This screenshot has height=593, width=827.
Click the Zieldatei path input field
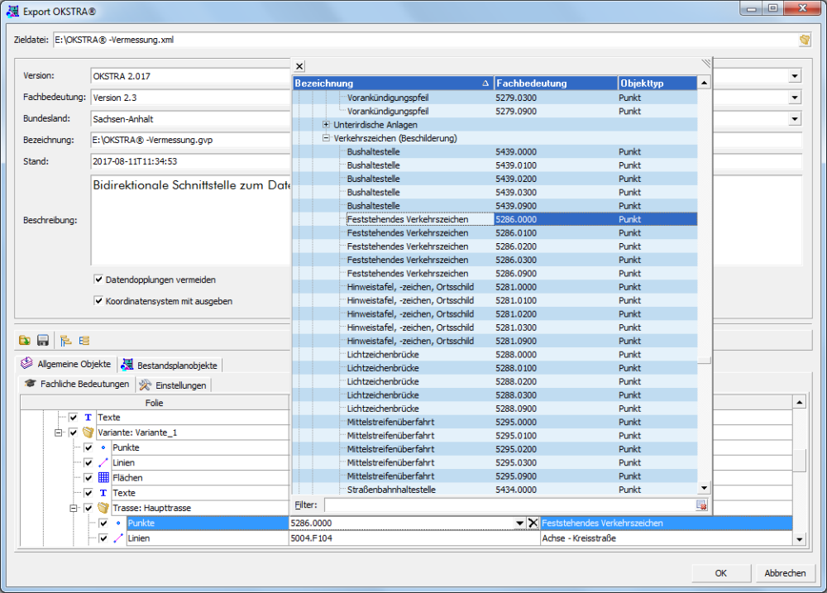tap(426, 40)
